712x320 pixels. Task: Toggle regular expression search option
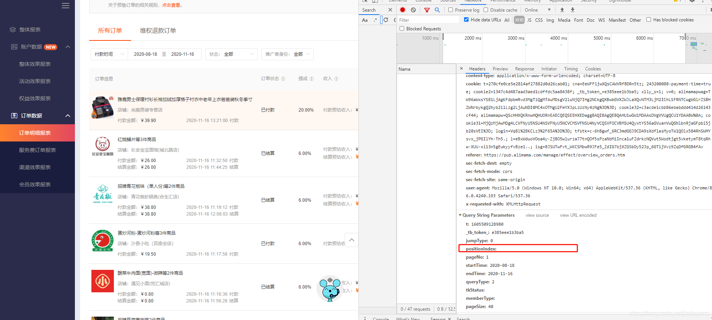(375, 20)
